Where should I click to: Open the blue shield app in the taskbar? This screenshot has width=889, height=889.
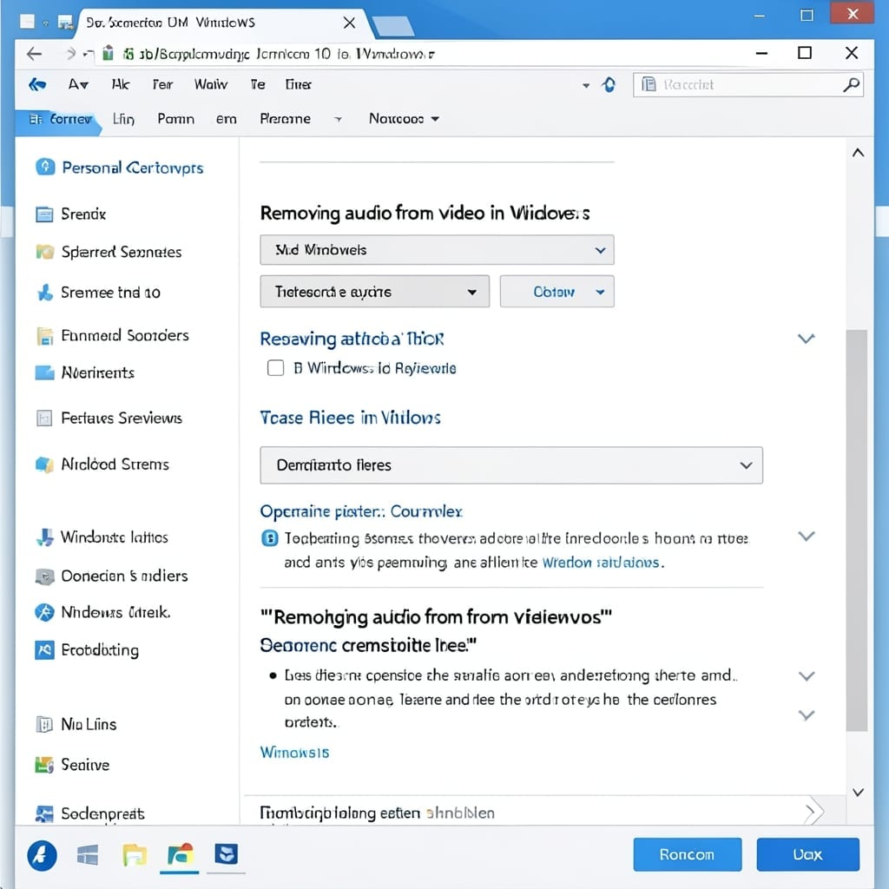tap(227, 854)
